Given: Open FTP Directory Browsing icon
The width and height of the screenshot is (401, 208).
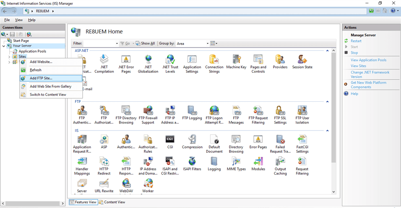Looking at the screenshot, I should point(126,115).
